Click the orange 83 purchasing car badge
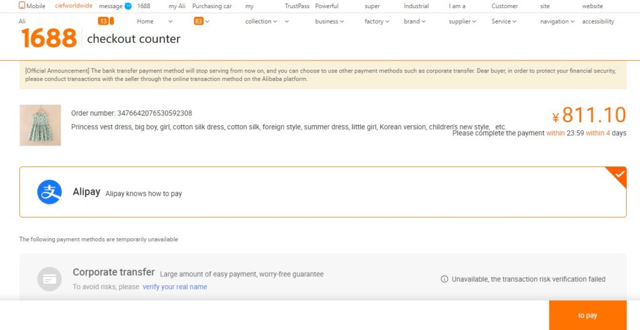 pyautogui.click(x=199, y=21)
